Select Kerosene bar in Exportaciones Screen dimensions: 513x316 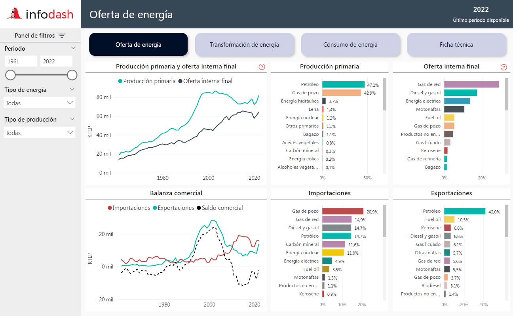[447, 228]
